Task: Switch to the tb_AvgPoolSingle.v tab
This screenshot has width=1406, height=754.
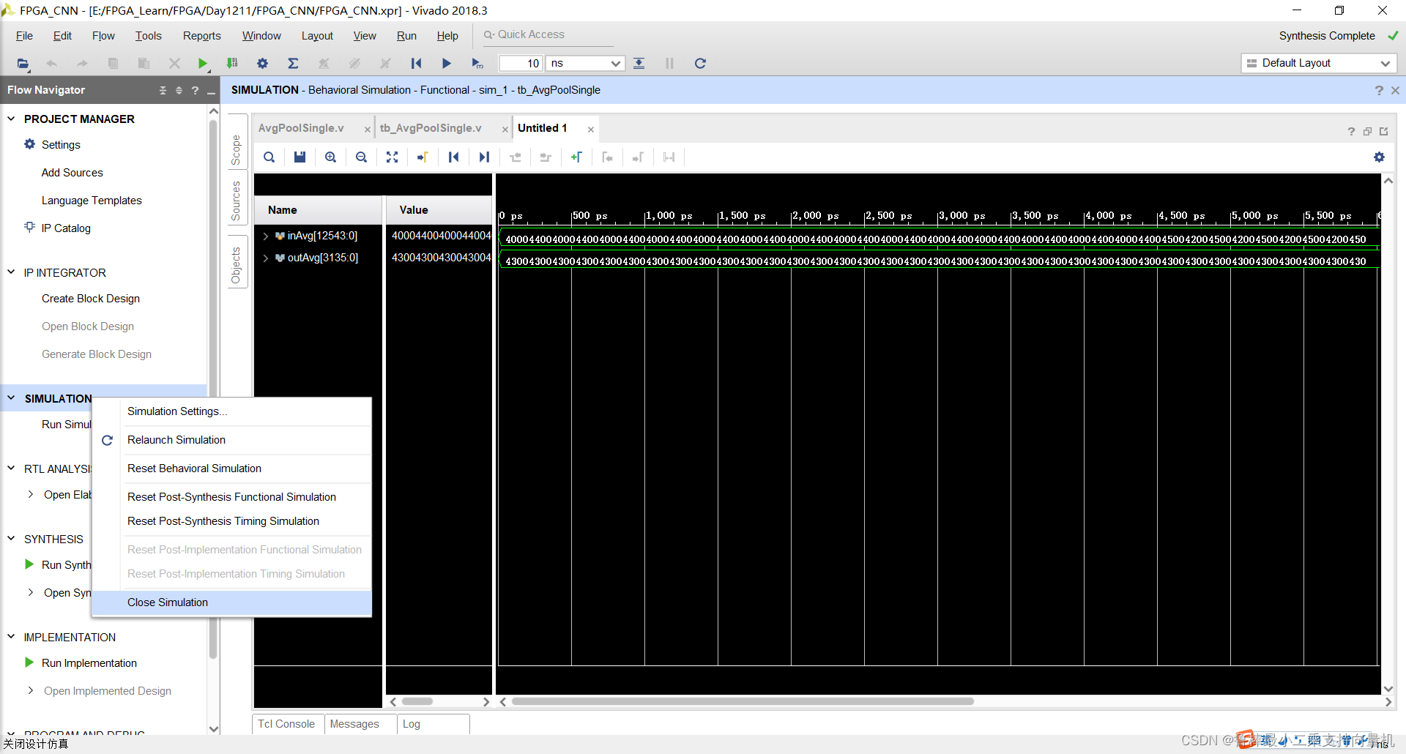Action: [x=431, y=128]
